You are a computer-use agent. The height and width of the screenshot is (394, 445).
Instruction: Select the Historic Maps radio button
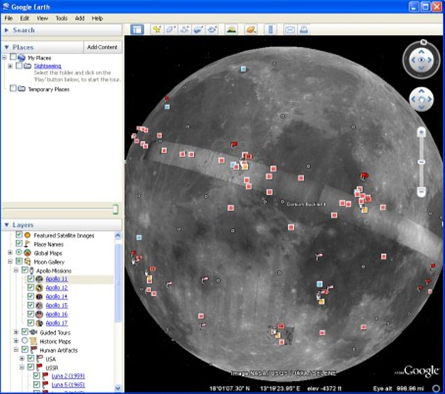point(25,341)
